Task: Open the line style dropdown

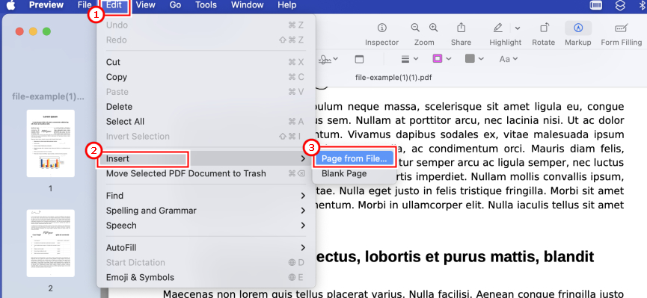Action: click(x=410, y=59)
